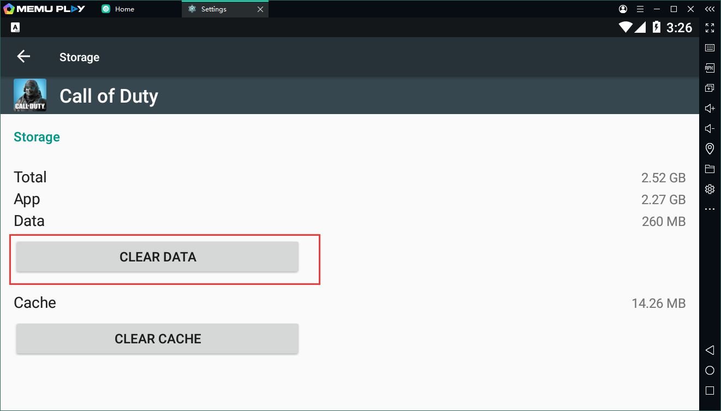Toggle fullscreen mode in the sidebar

[x=710, y=28]
